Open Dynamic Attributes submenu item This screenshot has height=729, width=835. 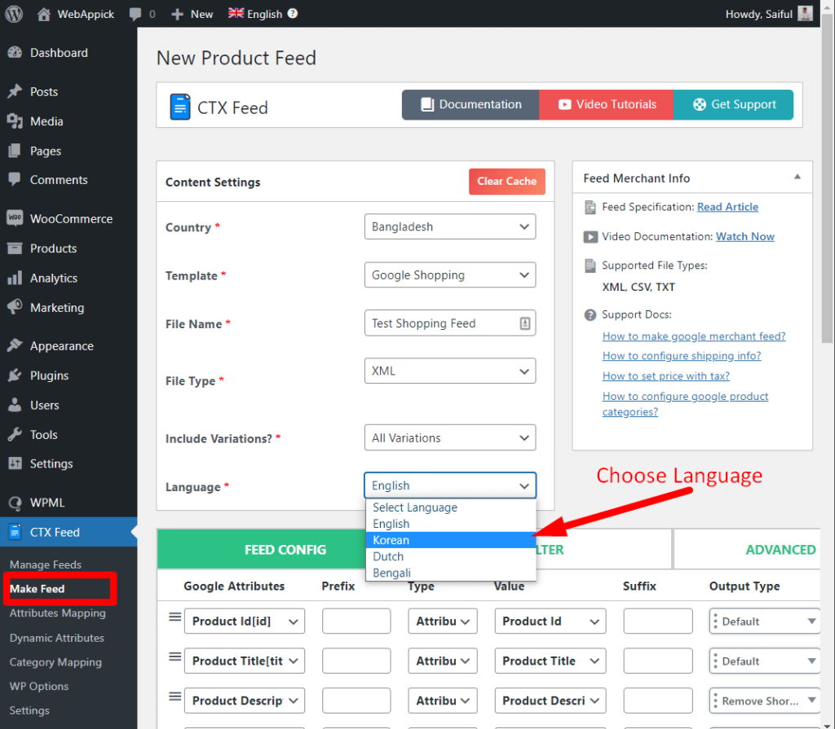57,638
